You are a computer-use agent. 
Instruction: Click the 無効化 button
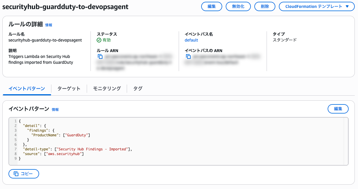point(238,6)
